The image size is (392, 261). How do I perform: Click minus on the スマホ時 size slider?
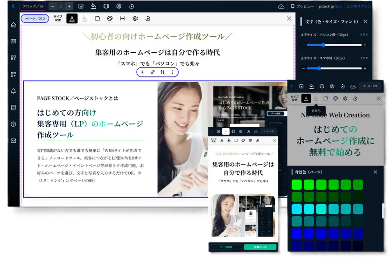coord(303,68)
